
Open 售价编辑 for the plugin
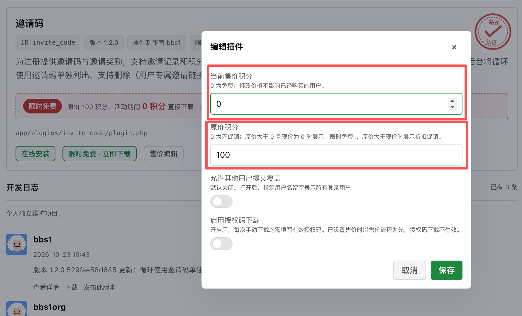(x=164, y=154)
